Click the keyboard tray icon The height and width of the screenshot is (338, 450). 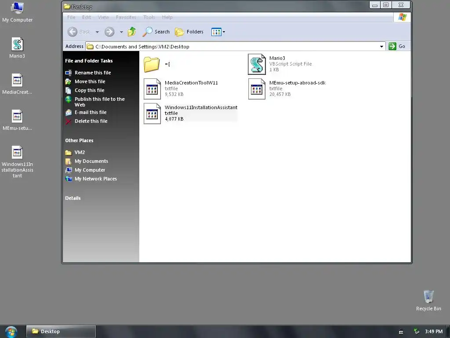pos(401,332)
